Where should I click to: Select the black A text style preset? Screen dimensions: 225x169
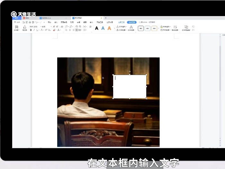click(97, 28)
